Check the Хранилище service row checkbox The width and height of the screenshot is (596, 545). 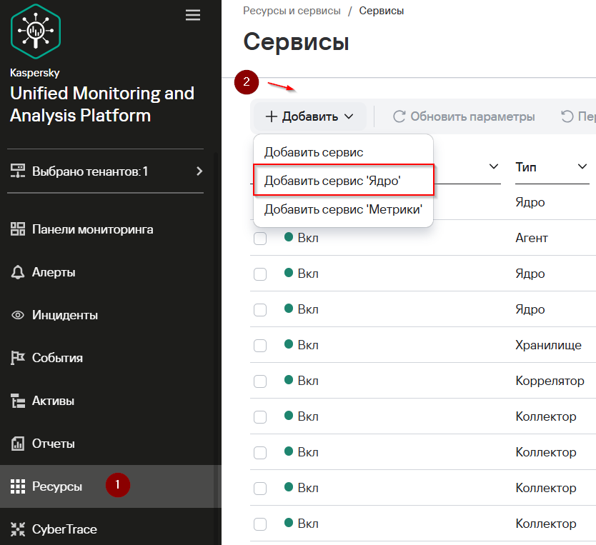(x=260, y=345)
